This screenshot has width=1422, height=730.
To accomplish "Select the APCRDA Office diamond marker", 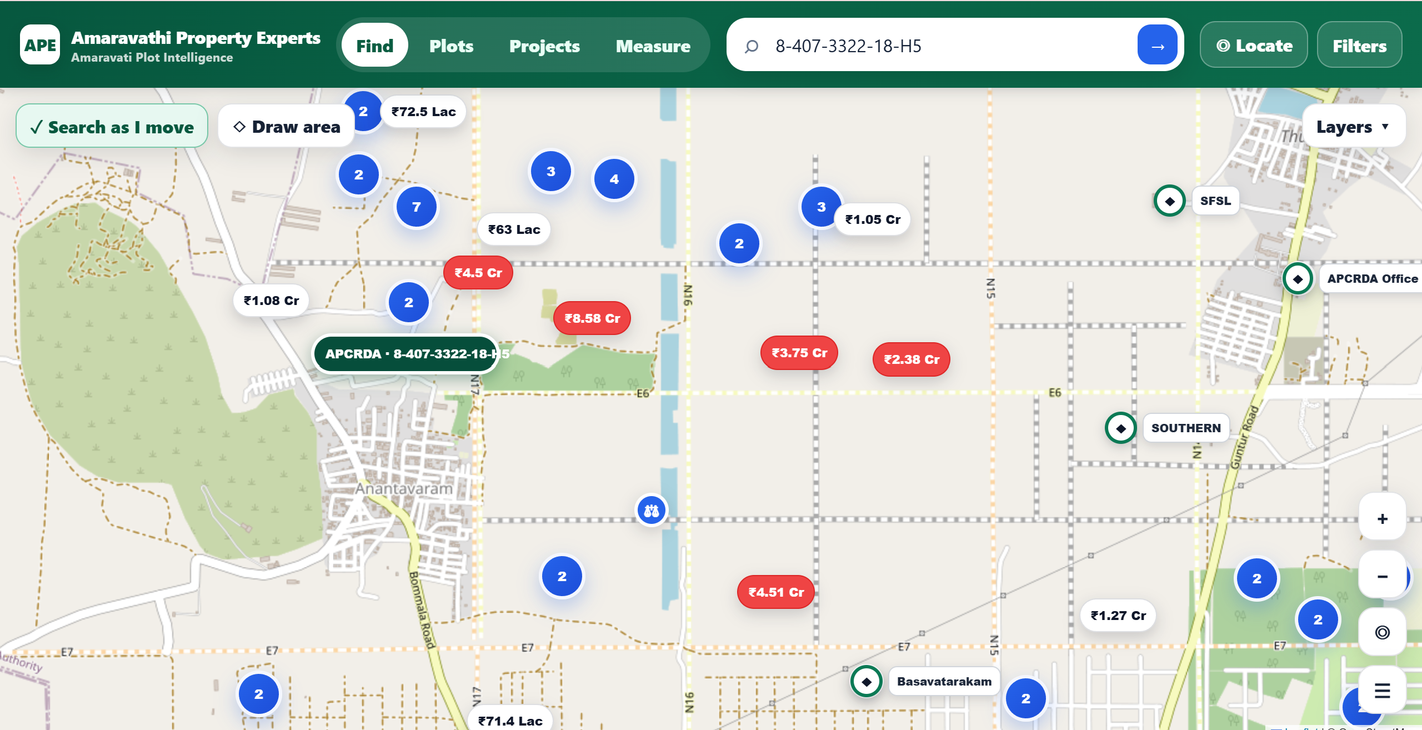I will point(1298,279).
